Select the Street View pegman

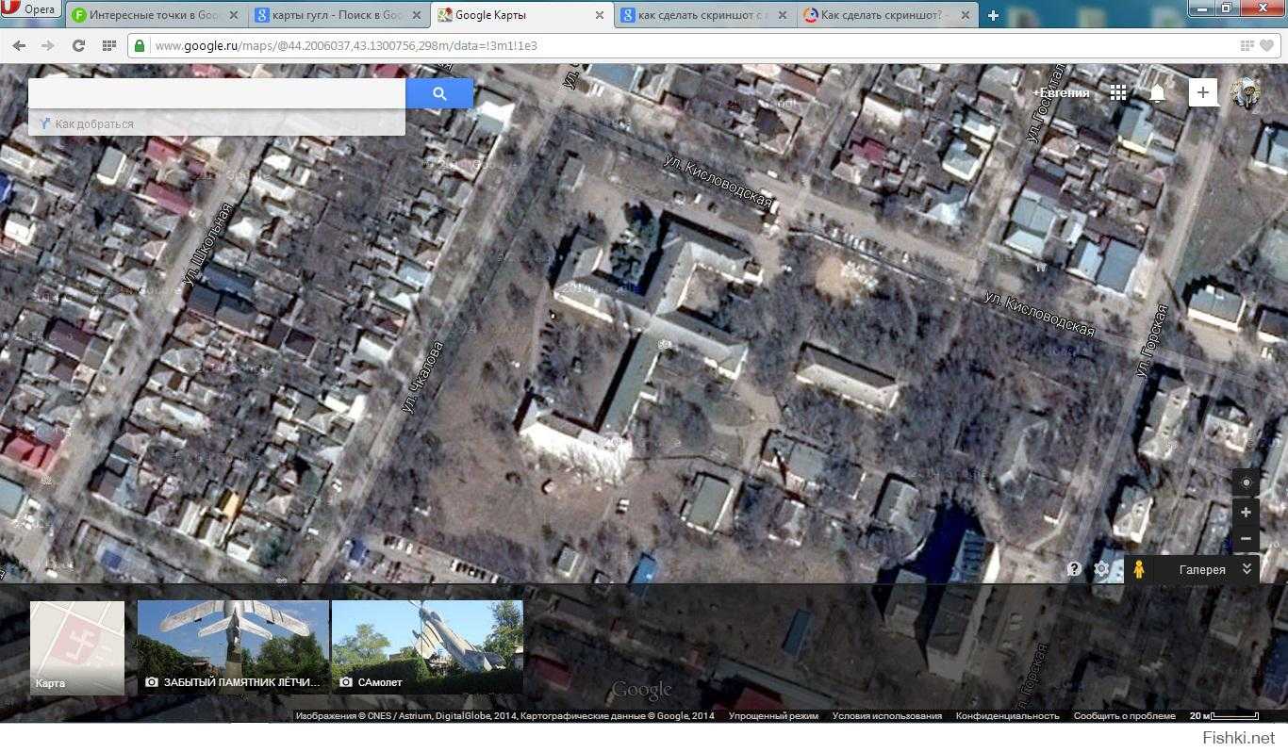pyautogui.click(x=1139, y=569)
